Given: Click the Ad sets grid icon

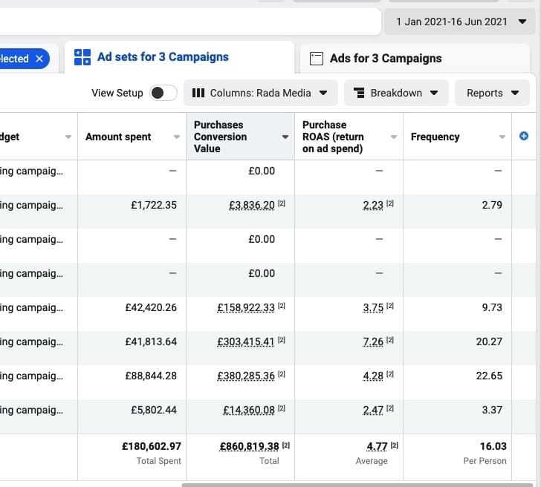Looking at the screenshot, I should (x=82, y=57).
